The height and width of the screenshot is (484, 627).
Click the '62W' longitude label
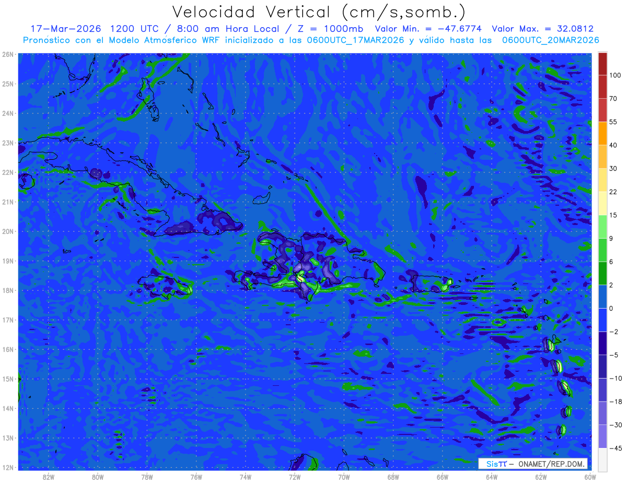[541, 477]
